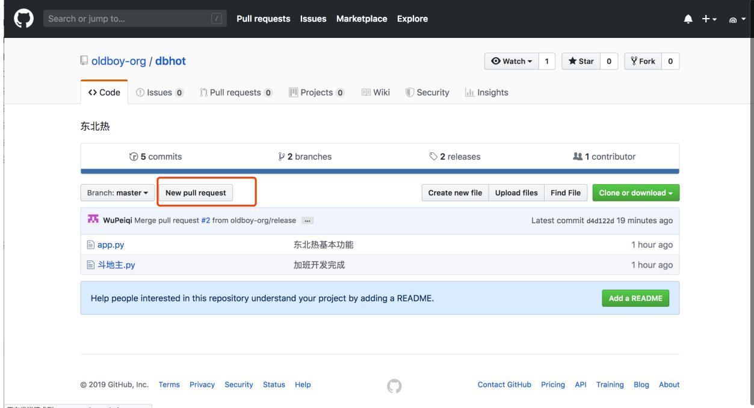Image resolution: width=754 pixels, height=408 pixels.
Task: Click Find File
Action: (566, 193)
